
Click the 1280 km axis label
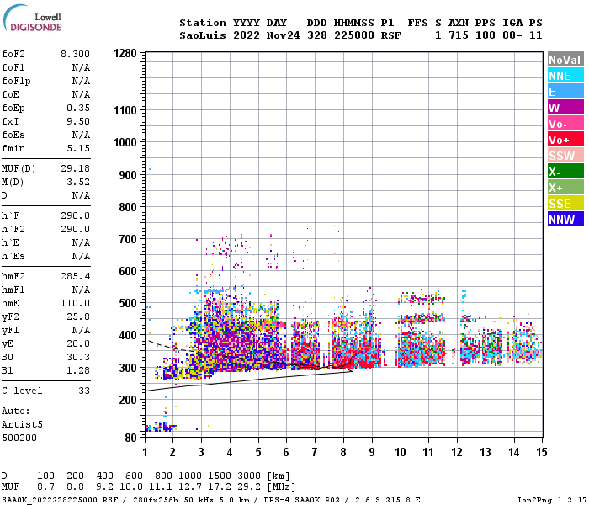click(x=125, y=53)
